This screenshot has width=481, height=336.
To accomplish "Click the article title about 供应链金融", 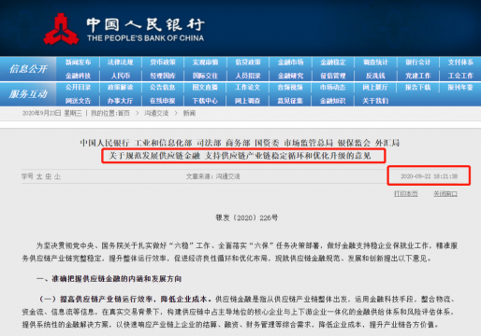I will pos(240,156).
